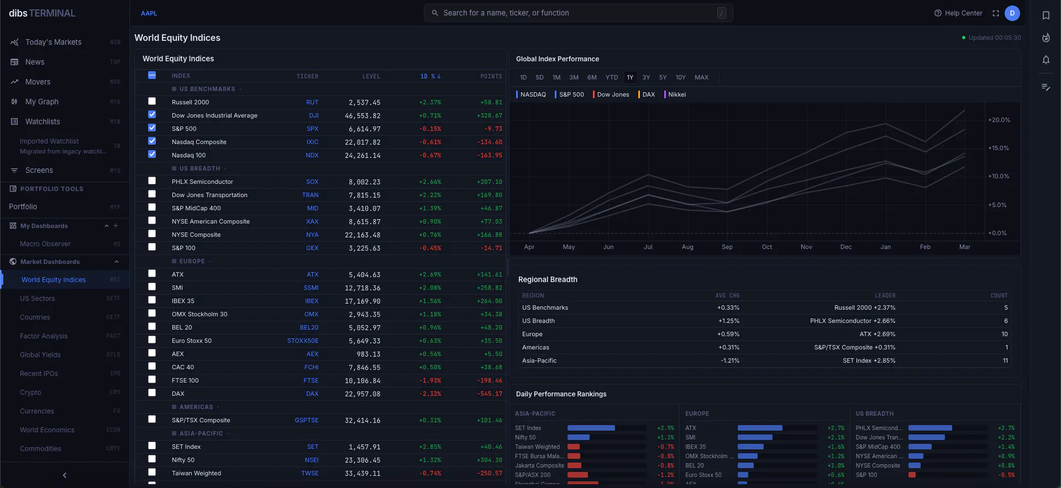Open Today's Markets chart icon
1061x488 pixels.
point(14,42)
